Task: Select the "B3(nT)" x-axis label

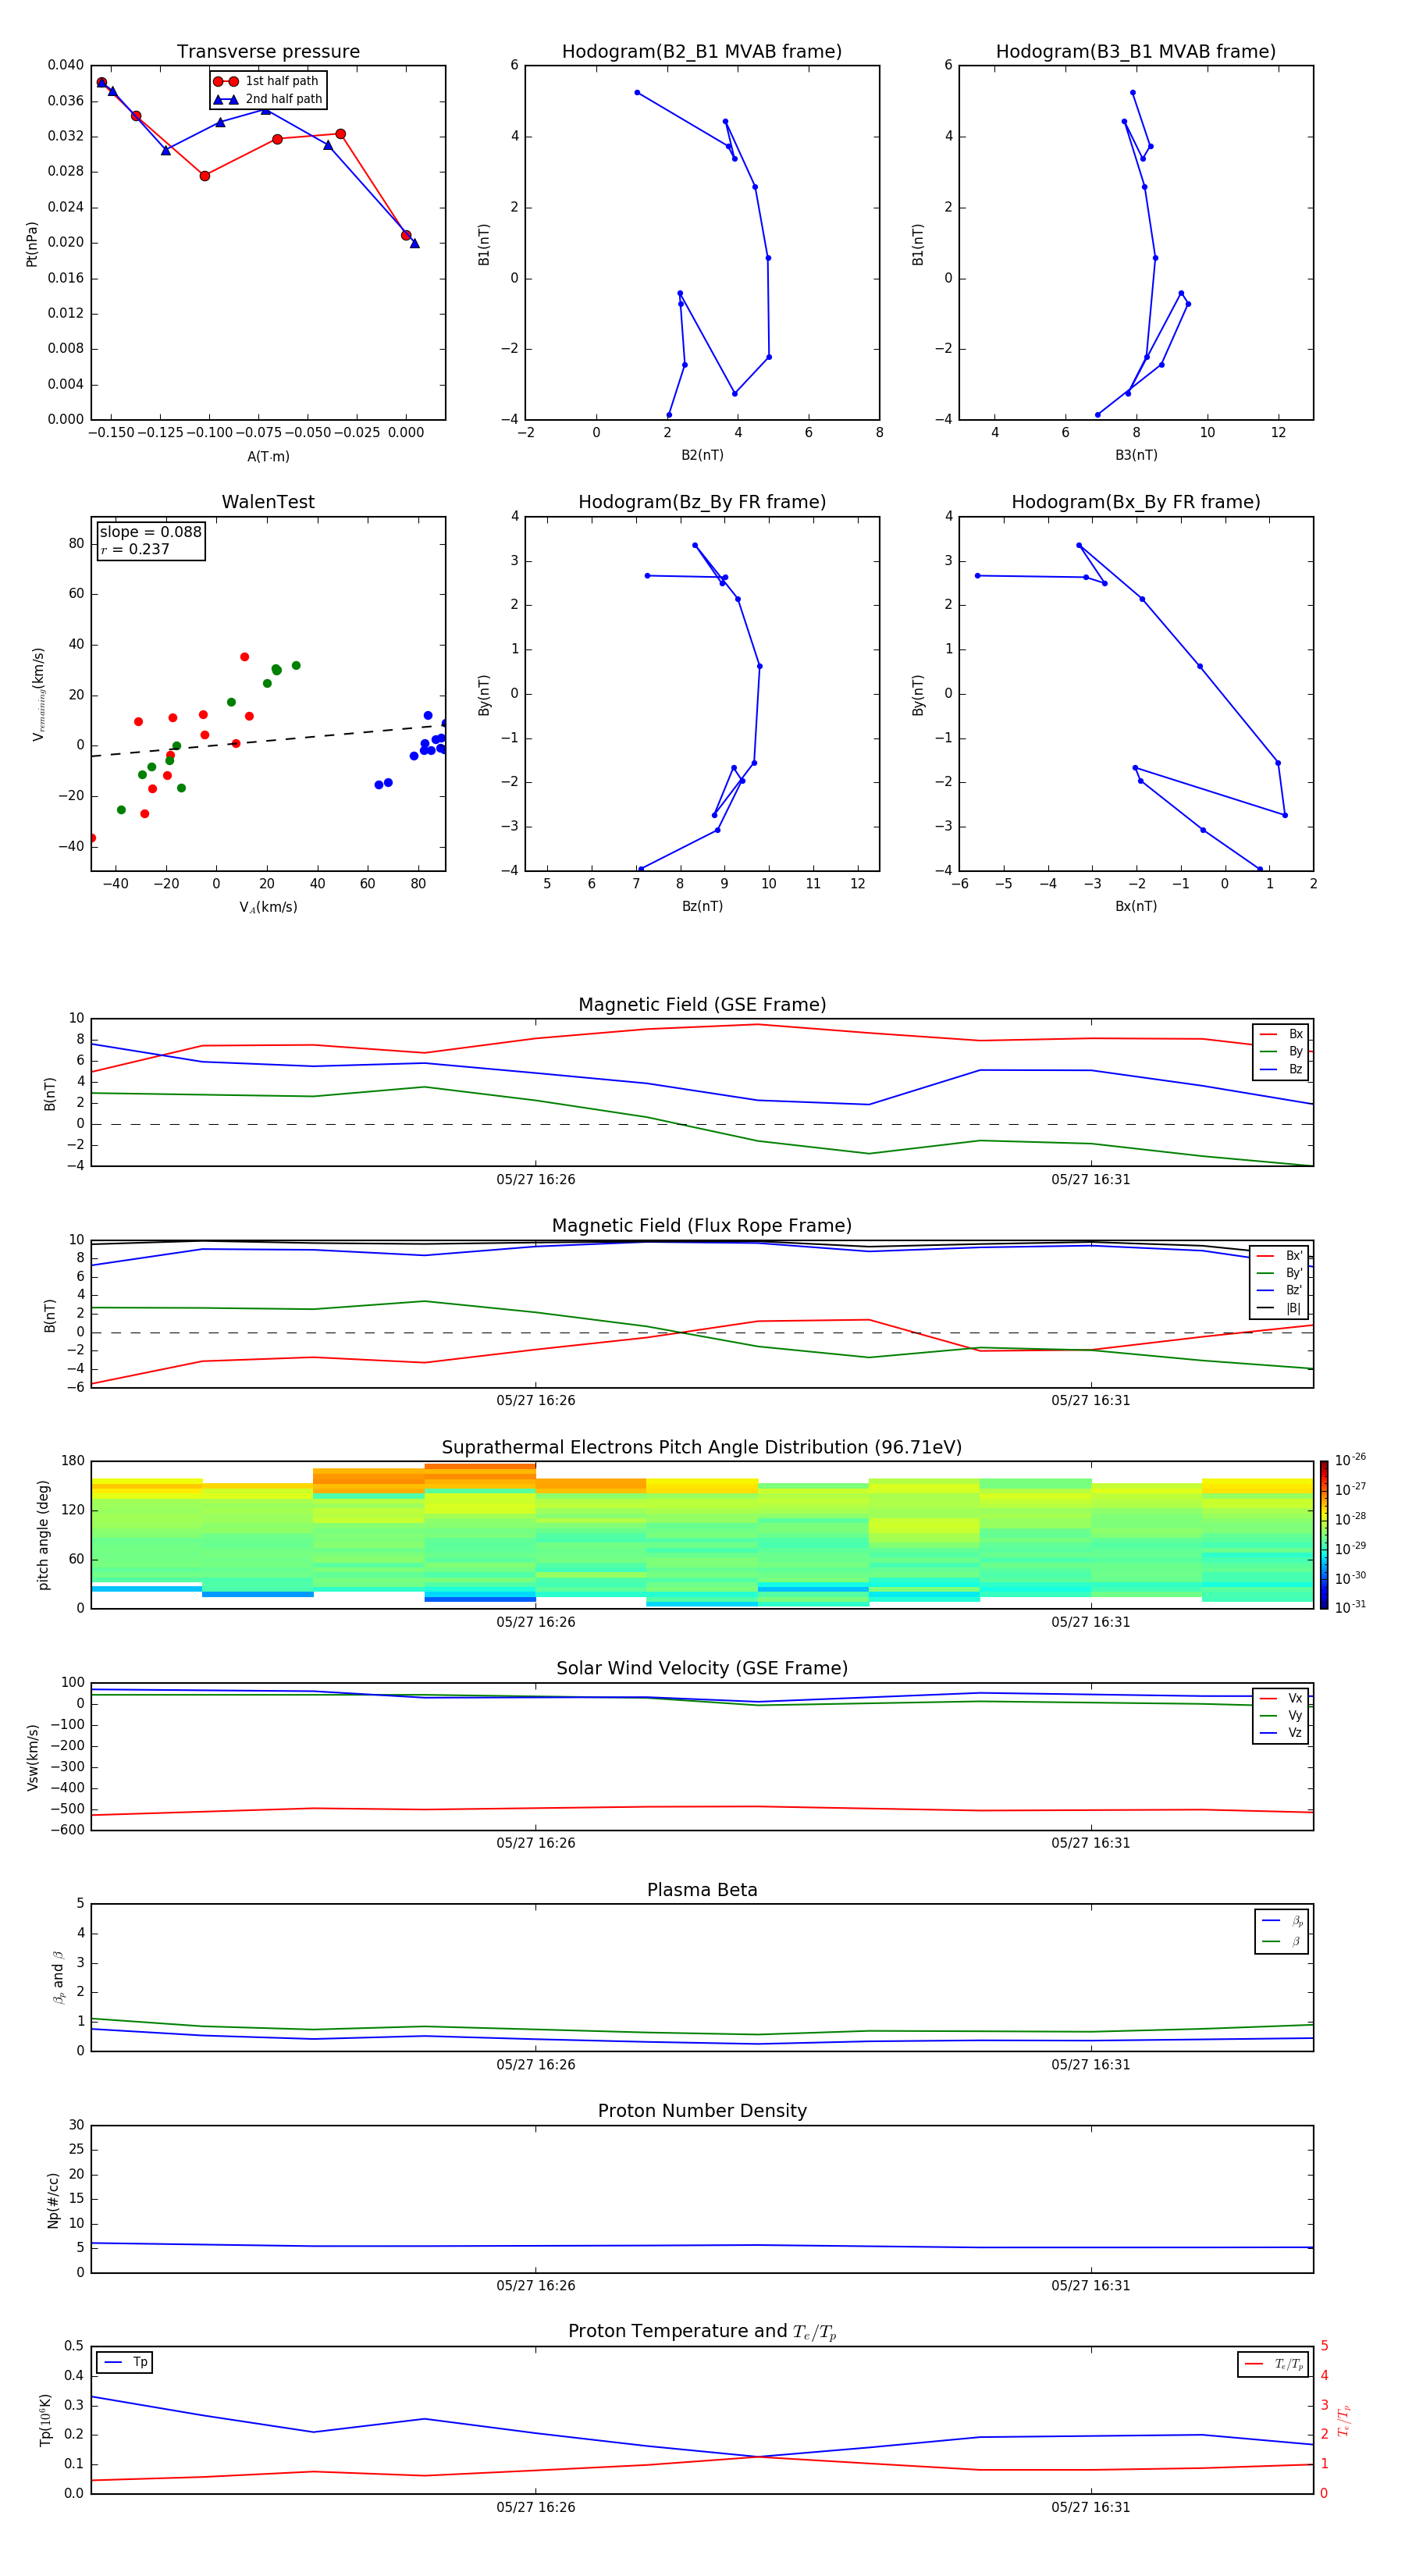Action: tap(1136, 455)
